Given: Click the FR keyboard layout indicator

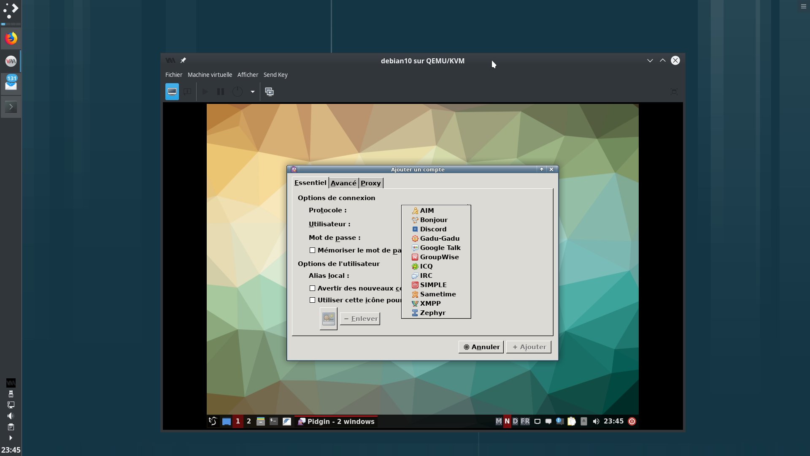Looking at the screenshot, I should coord(525,421).
